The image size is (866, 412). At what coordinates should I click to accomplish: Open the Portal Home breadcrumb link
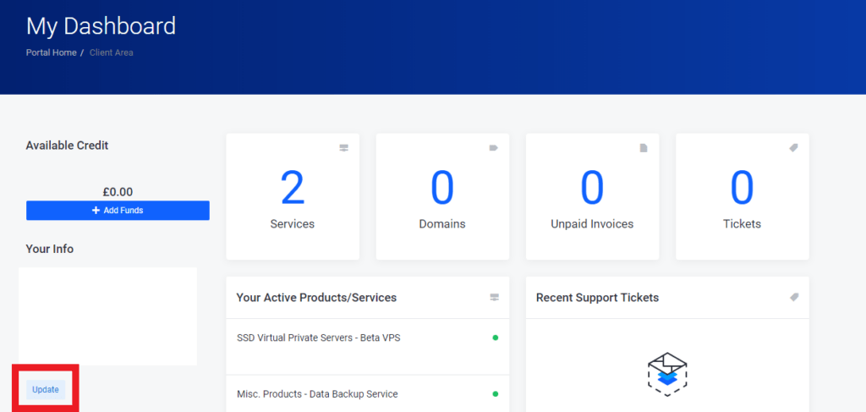coord(52,53)
